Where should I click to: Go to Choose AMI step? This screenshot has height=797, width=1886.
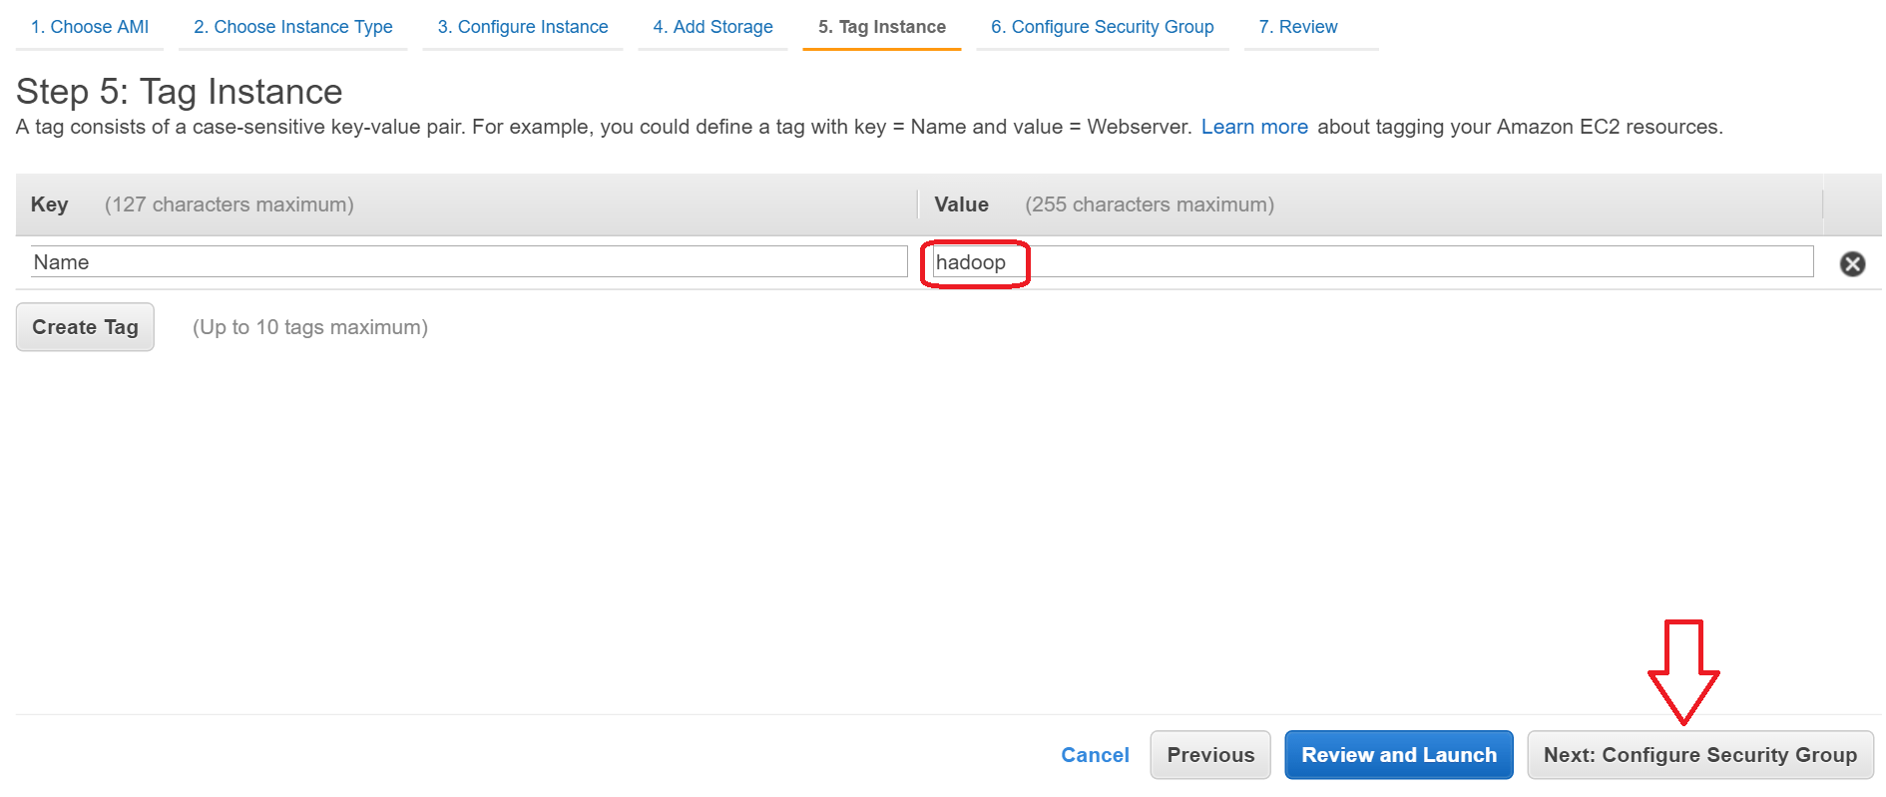click(x=90, y=27)
